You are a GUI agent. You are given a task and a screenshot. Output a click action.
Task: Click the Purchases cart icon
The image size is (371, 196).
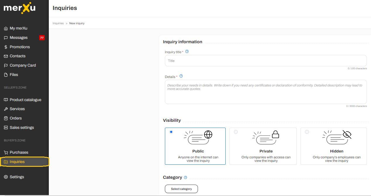click(x=6, y=152)
